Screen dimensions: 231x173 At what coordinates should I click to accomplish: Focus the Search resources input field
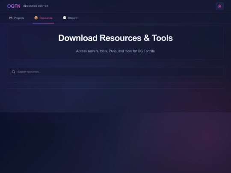115,72
